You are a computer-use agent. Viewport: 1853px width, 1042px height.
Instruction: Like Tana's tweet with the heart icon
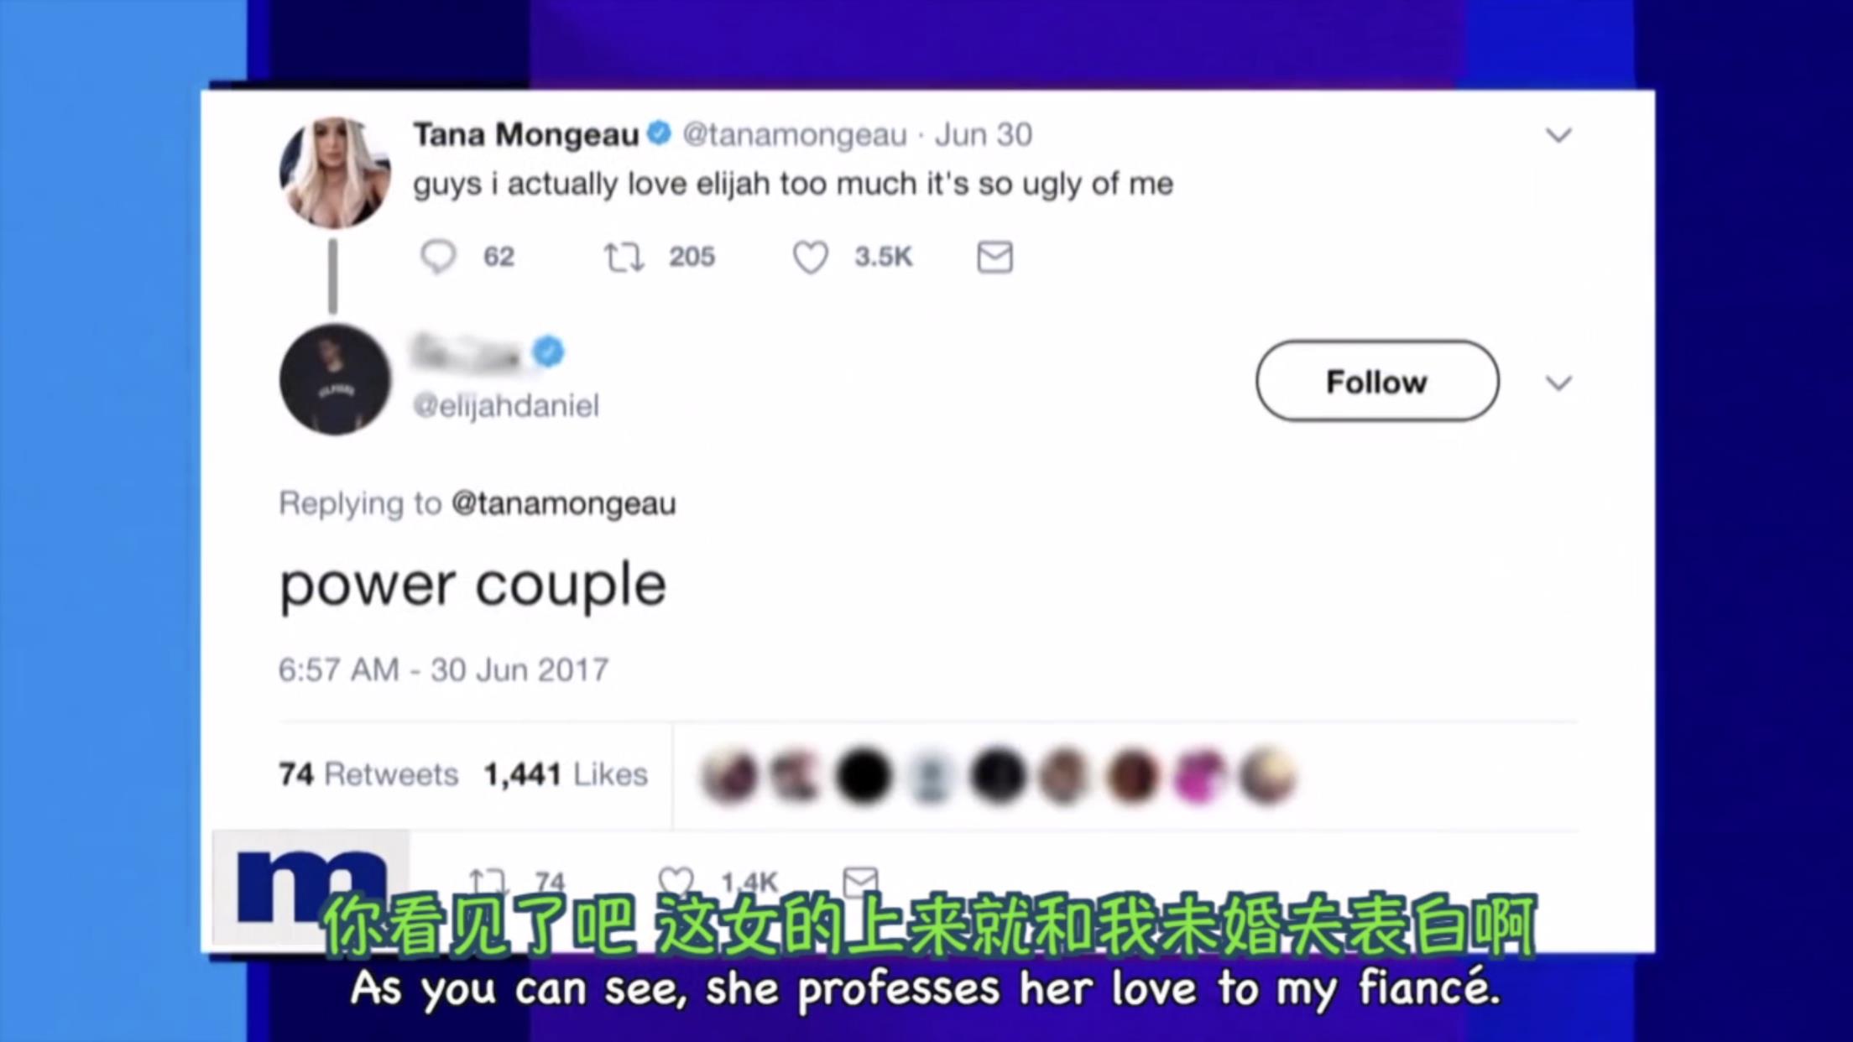click(x=810, y=257)
